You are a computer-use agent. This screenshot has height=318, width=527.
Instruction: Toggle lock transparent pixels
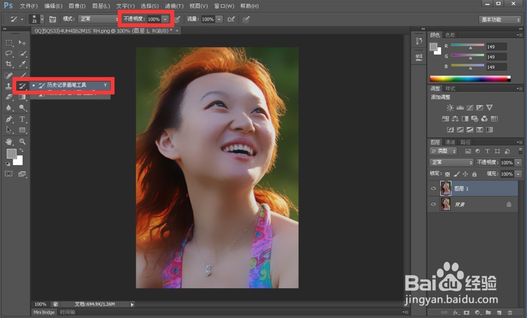pos(447,174)
